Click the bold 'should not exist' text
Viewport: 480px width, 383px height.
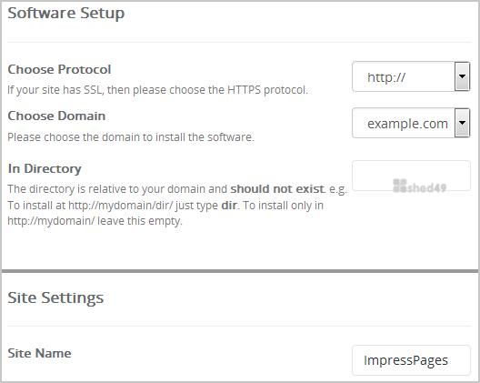pos(276,189)
